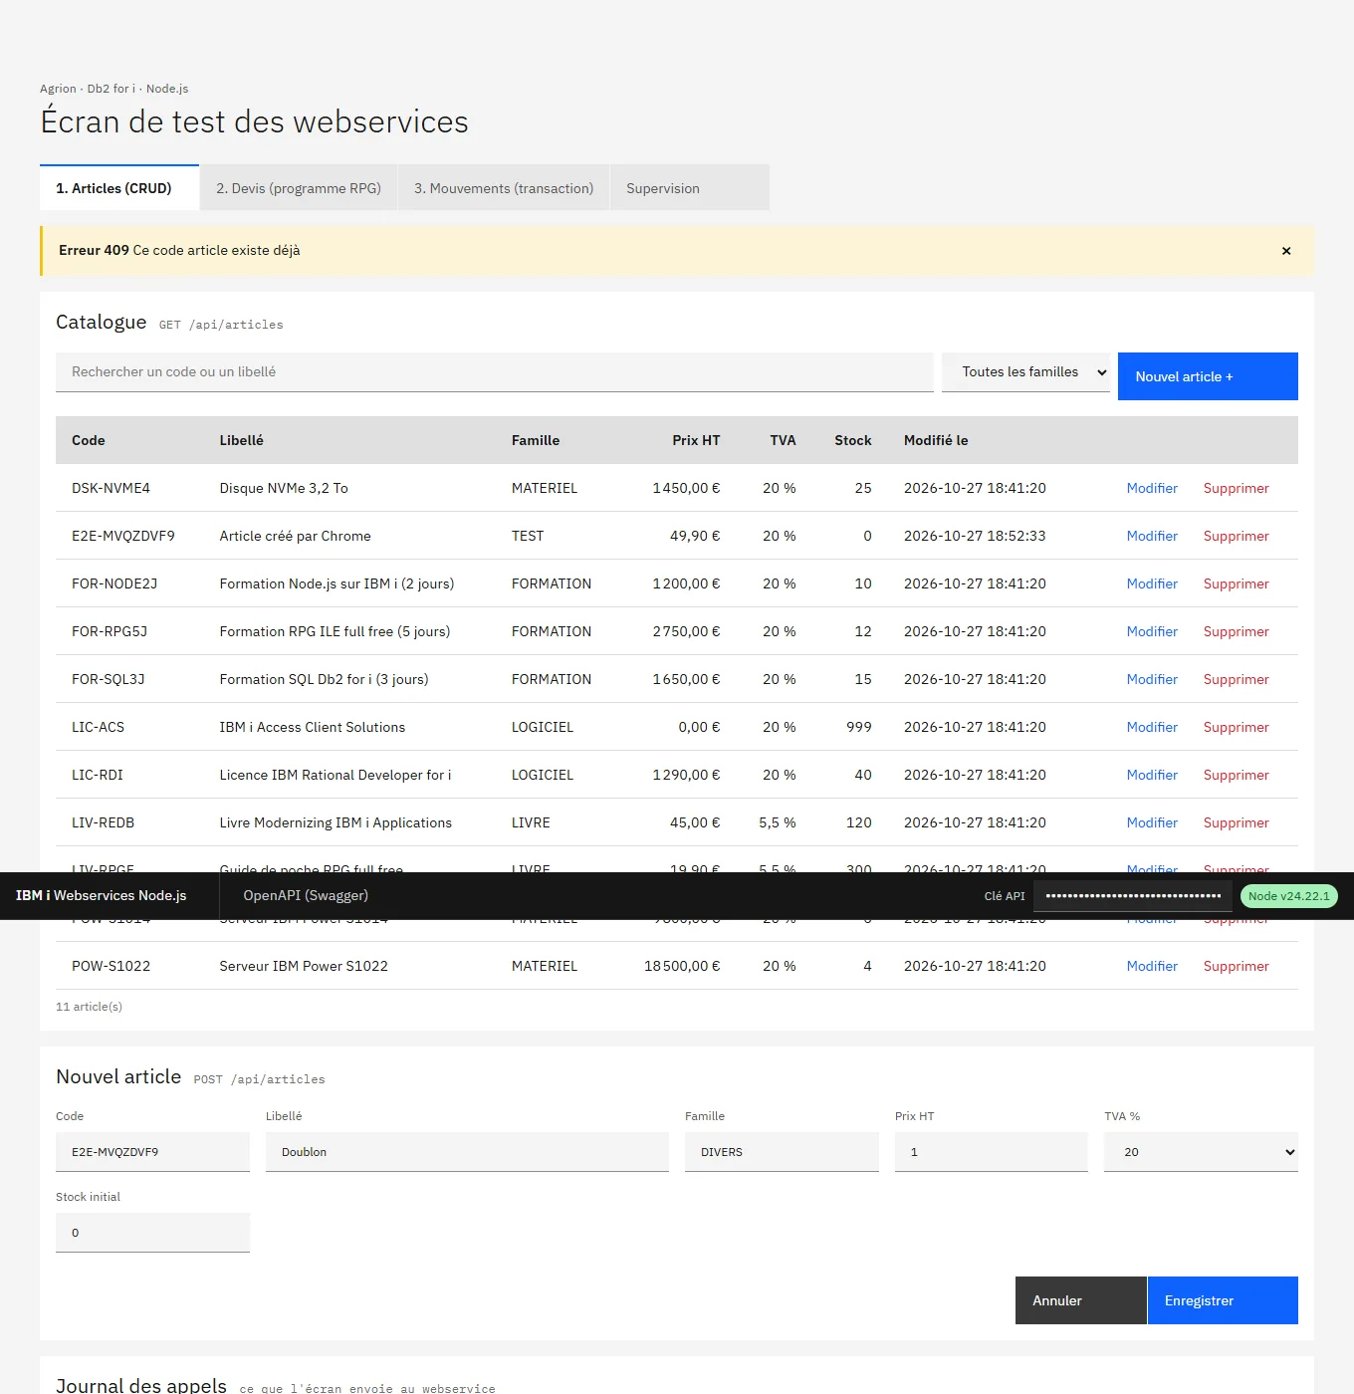Delete the LIC-ACS article

tap(1236, 727)
